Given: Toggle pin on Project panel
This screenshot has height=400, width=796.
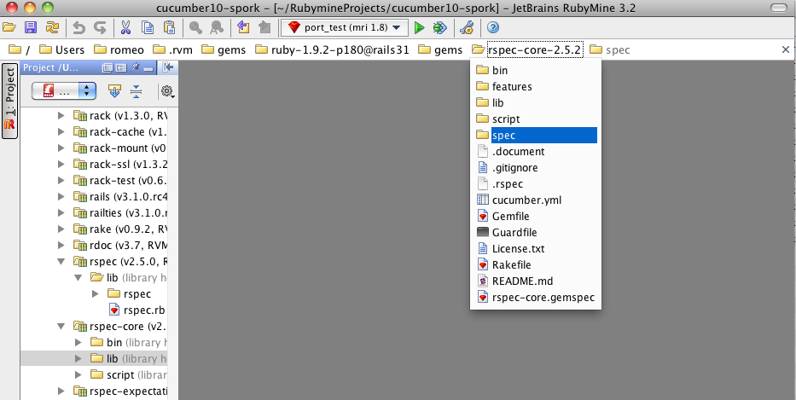Looking at the screenshot, I should pos(135,67).
